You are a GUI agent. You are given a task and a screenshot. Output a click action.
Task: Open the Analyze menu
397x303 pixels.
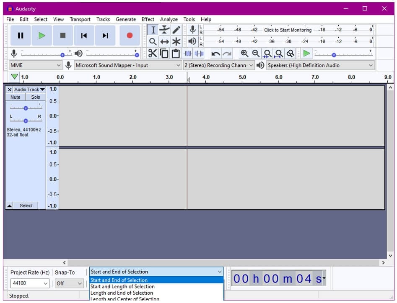tap(169, 19)
